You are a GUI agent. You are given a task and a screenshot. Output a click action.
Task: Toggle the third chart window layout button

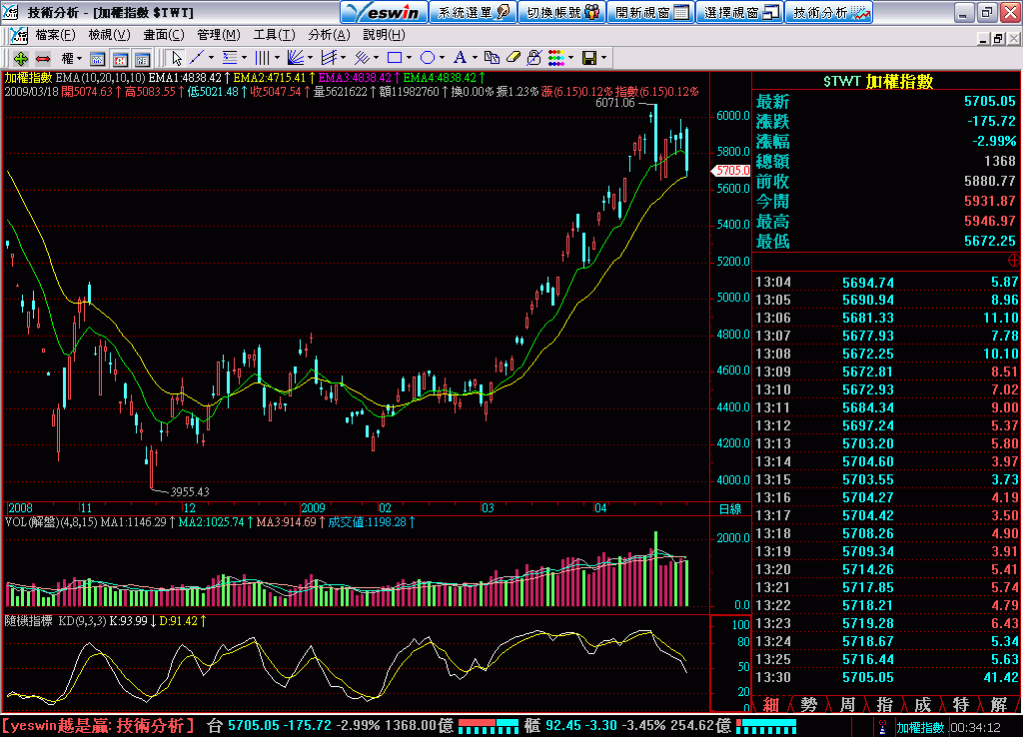coord(142,59)
